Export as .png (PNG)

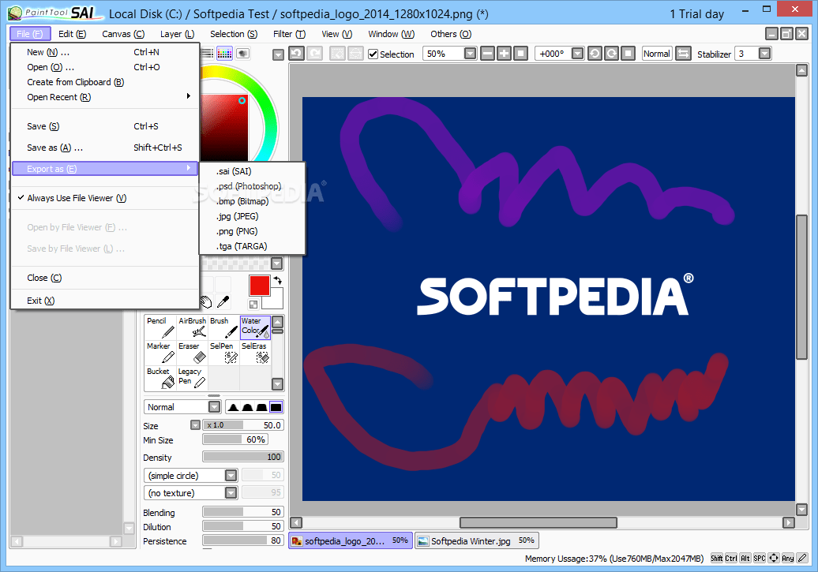(253, 231)
